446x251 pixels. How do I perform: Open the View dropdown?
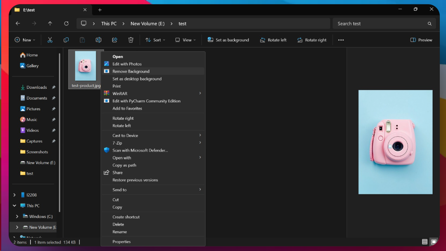[x=185, y=40]
